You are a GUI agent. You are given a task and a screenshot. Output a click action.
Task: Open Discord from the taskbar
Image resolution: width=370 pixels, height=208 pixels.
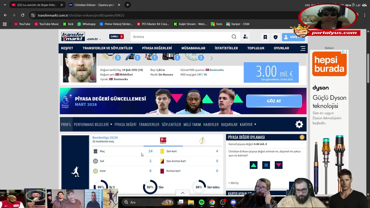pos(233,202)
